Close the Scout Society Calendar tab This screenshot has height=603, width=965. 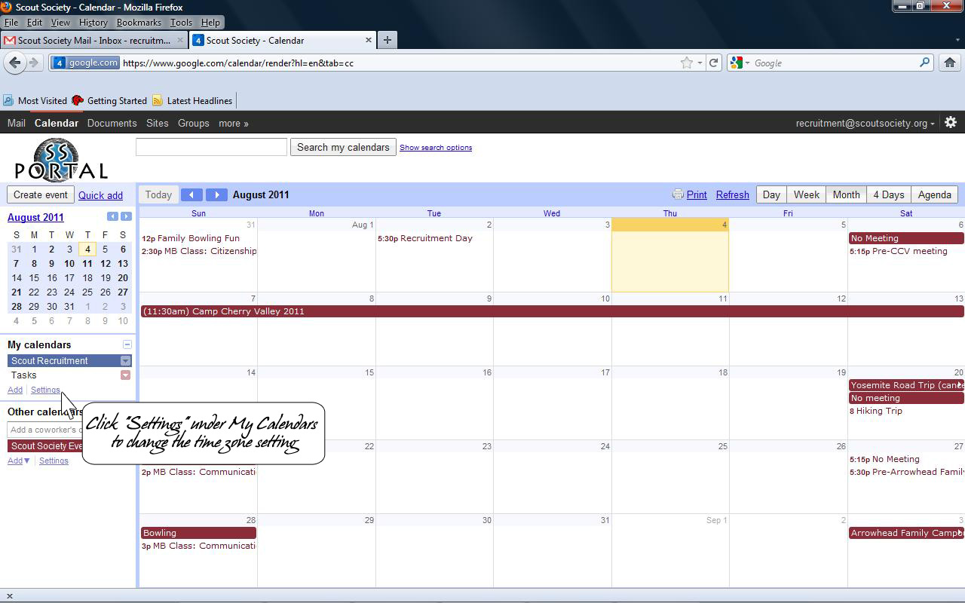coord(369,40)
